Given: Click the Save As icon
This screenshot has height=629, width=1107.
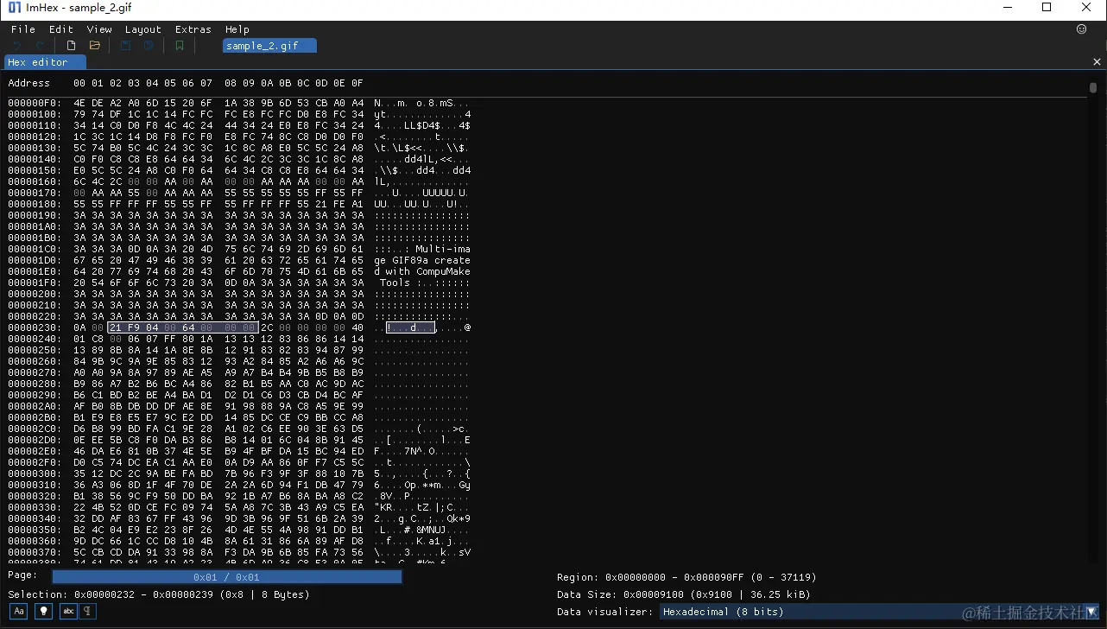Looking at the screenshot, I should click(x=149, y=46).
